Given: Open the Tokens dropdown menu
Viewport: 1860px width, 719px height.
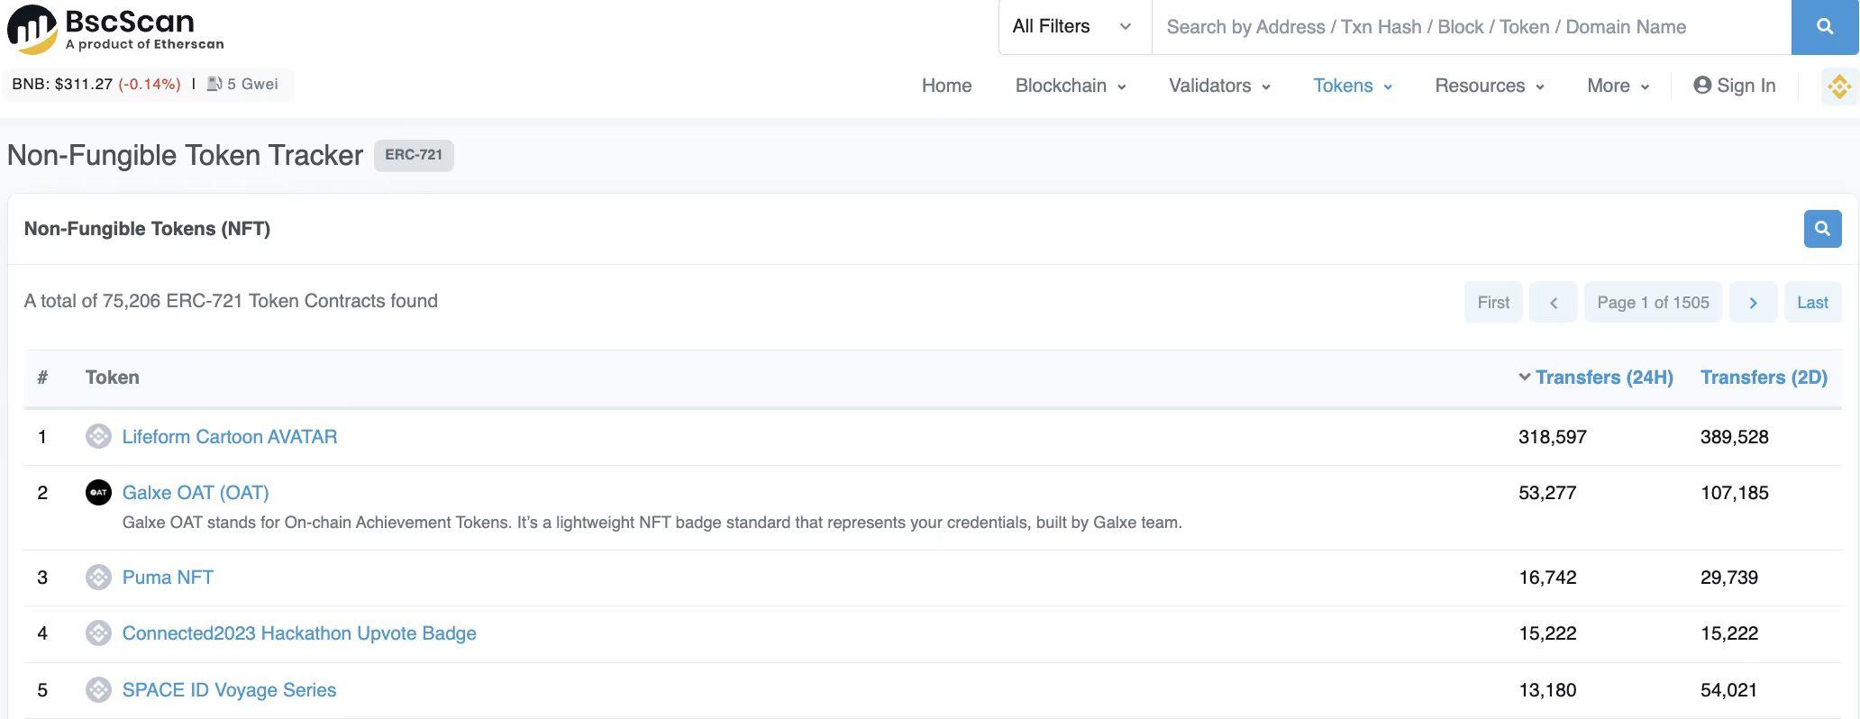Looking at the screenshot, I should (x=1352, y=86).
